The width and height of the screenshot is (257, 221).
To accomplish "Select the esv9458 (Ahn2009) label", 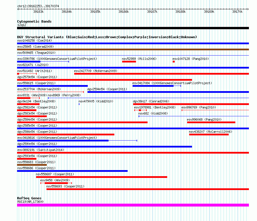I will pos(55,180).
